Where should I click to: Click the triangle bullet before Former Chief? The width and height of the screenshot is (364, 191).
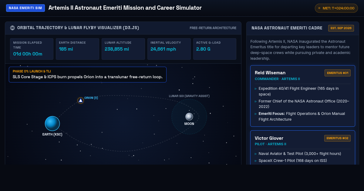pos(256,101)
